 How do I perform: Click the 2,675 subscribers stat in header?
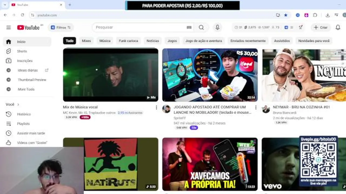click(250, 27)
